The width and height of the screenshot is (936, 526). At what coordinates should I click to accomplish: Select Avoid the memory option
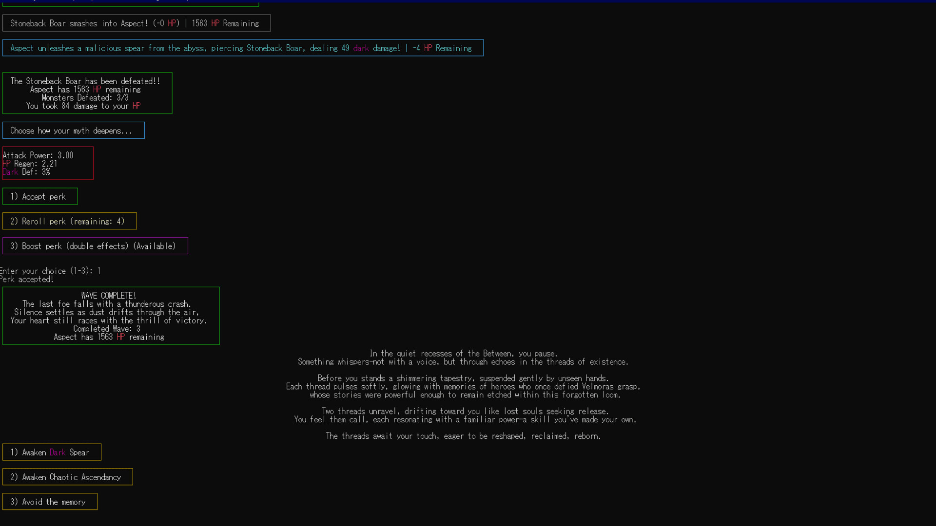pos(49,502)
